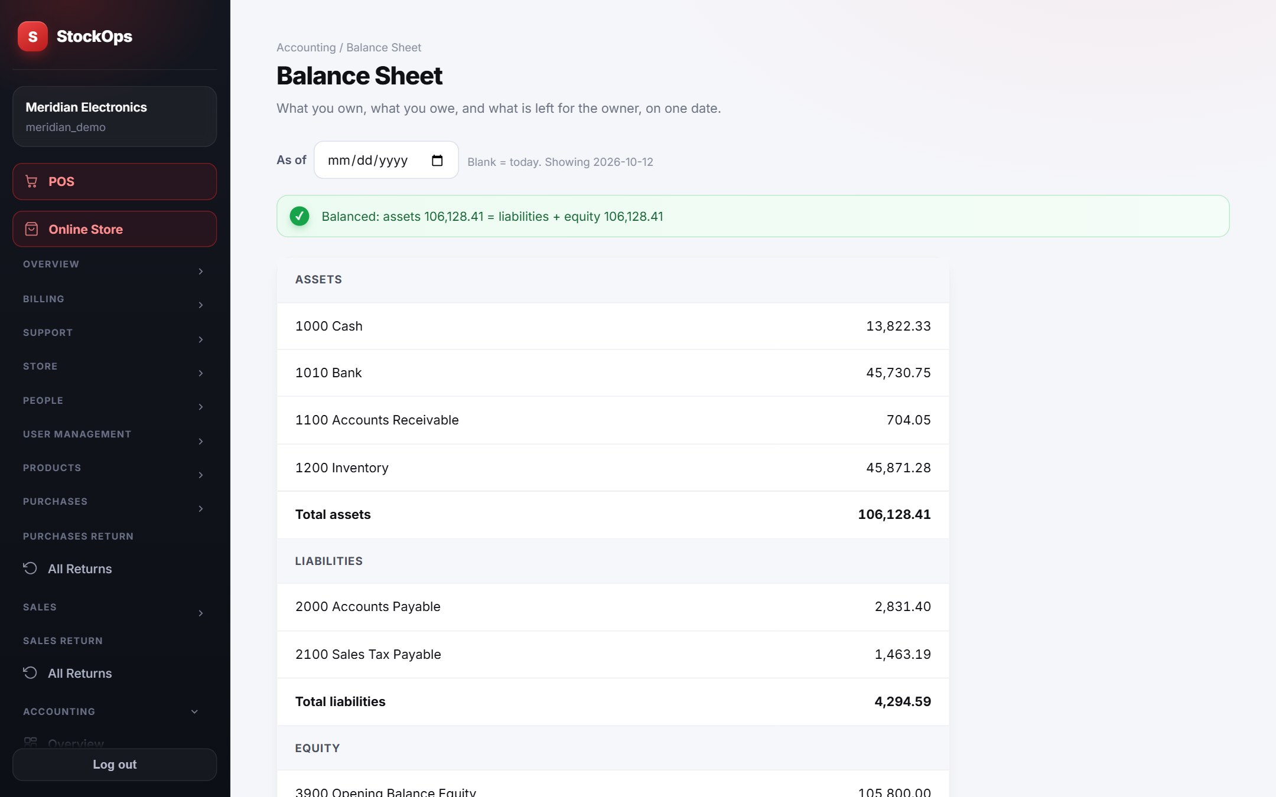1276x797 pixels.
Task: Click the POS button label
Action: click(61, 181)
